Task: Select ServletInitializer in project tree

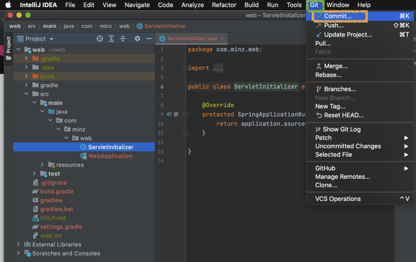Action: click(x=111, y=147)
